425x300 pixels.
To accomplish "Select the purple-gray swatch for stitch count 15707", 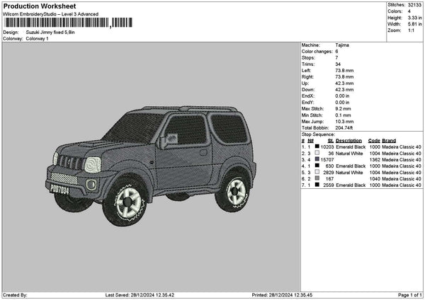I will [x=317, y=159].
